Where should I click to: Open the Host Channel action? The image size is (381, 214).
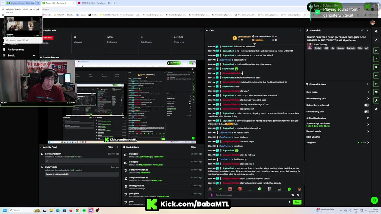pos(313,137)
